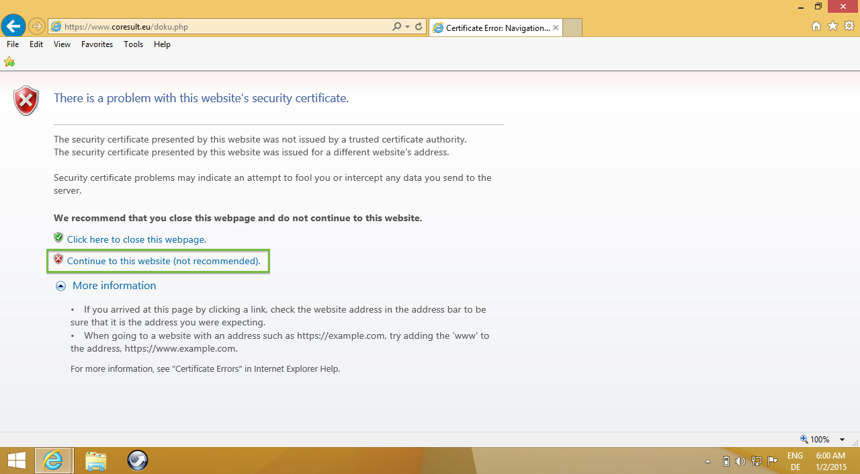Open the zoom level dropdown arrow
The height and width of the screenshot is (474, 860).
pos(842,440)
